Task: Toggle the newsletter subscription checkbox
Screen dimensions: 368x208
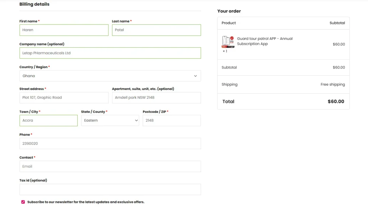Action: coord(23,202)
